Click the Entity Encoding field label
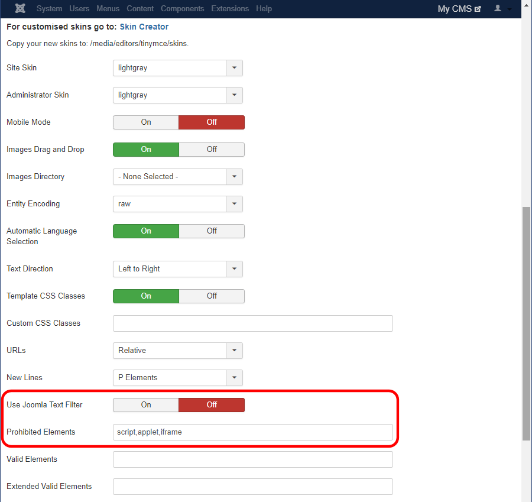 coord(33,203)
